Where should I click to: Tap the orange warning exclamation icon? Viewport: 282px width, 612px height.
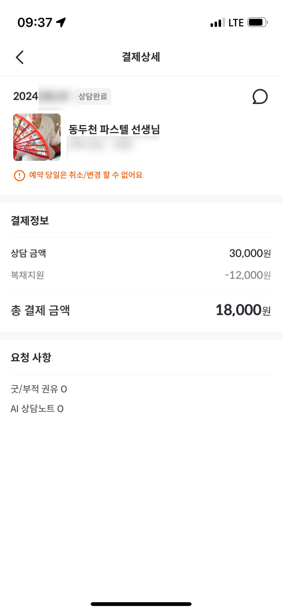coord(19,176)
